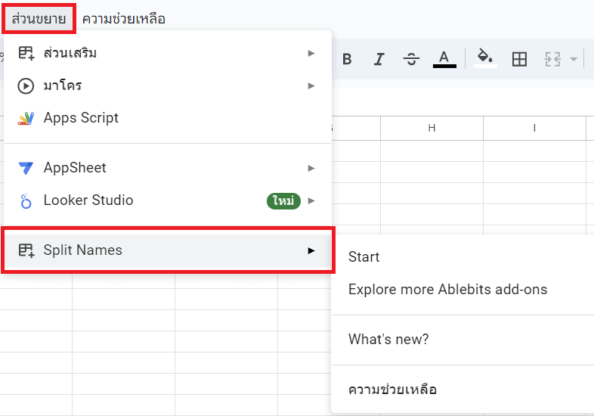Click the cell borders icon
Image resolution: width=594 pixels, height=416 pixels.
pyautogui.click(x=519, y=59)
